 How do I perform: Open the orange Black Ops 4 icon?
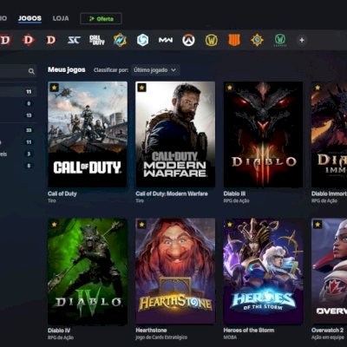(234, 40)
